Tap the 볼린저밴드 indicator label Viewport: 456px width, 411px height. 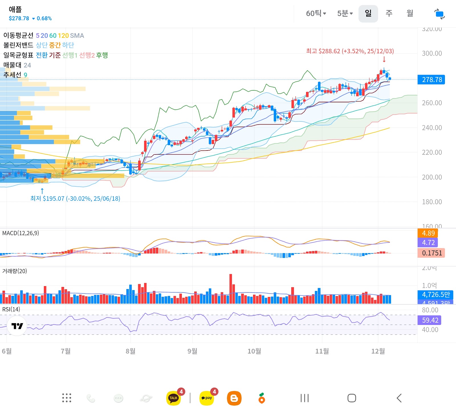pos(18,45)
